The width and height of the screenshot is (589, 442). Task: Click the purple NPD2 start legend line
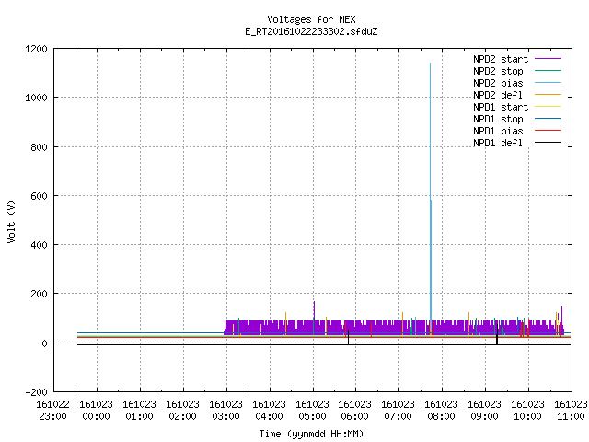coord(549,59)
